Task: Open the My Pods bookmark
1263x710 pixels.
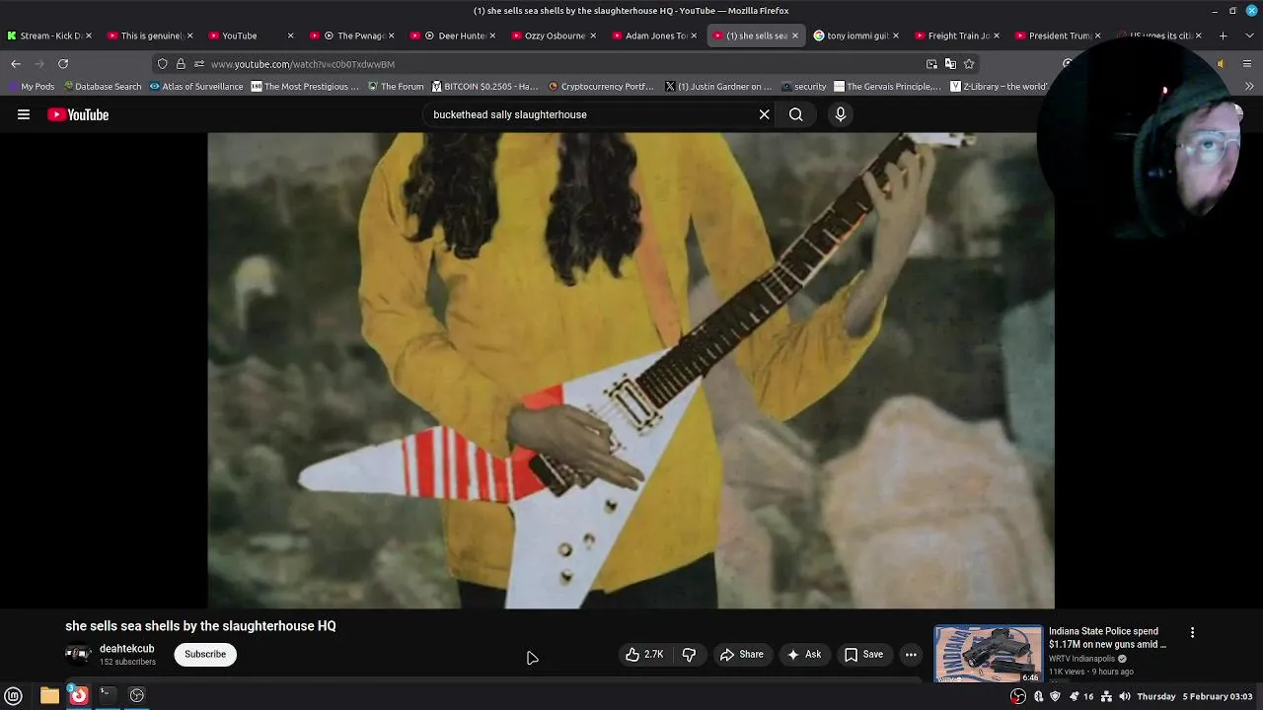Action: coord(31,87)
